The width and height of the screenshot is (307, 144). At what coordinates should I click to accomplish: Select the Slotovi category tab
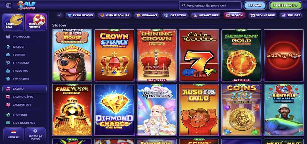234,15
